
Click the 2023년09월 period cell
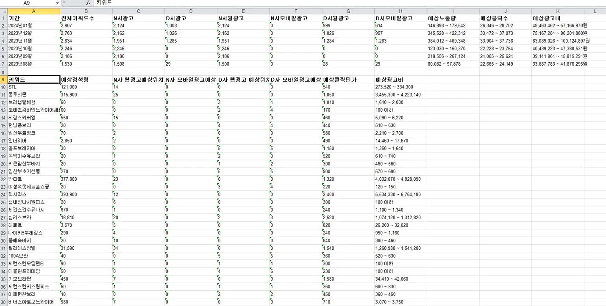pos(33,56)
